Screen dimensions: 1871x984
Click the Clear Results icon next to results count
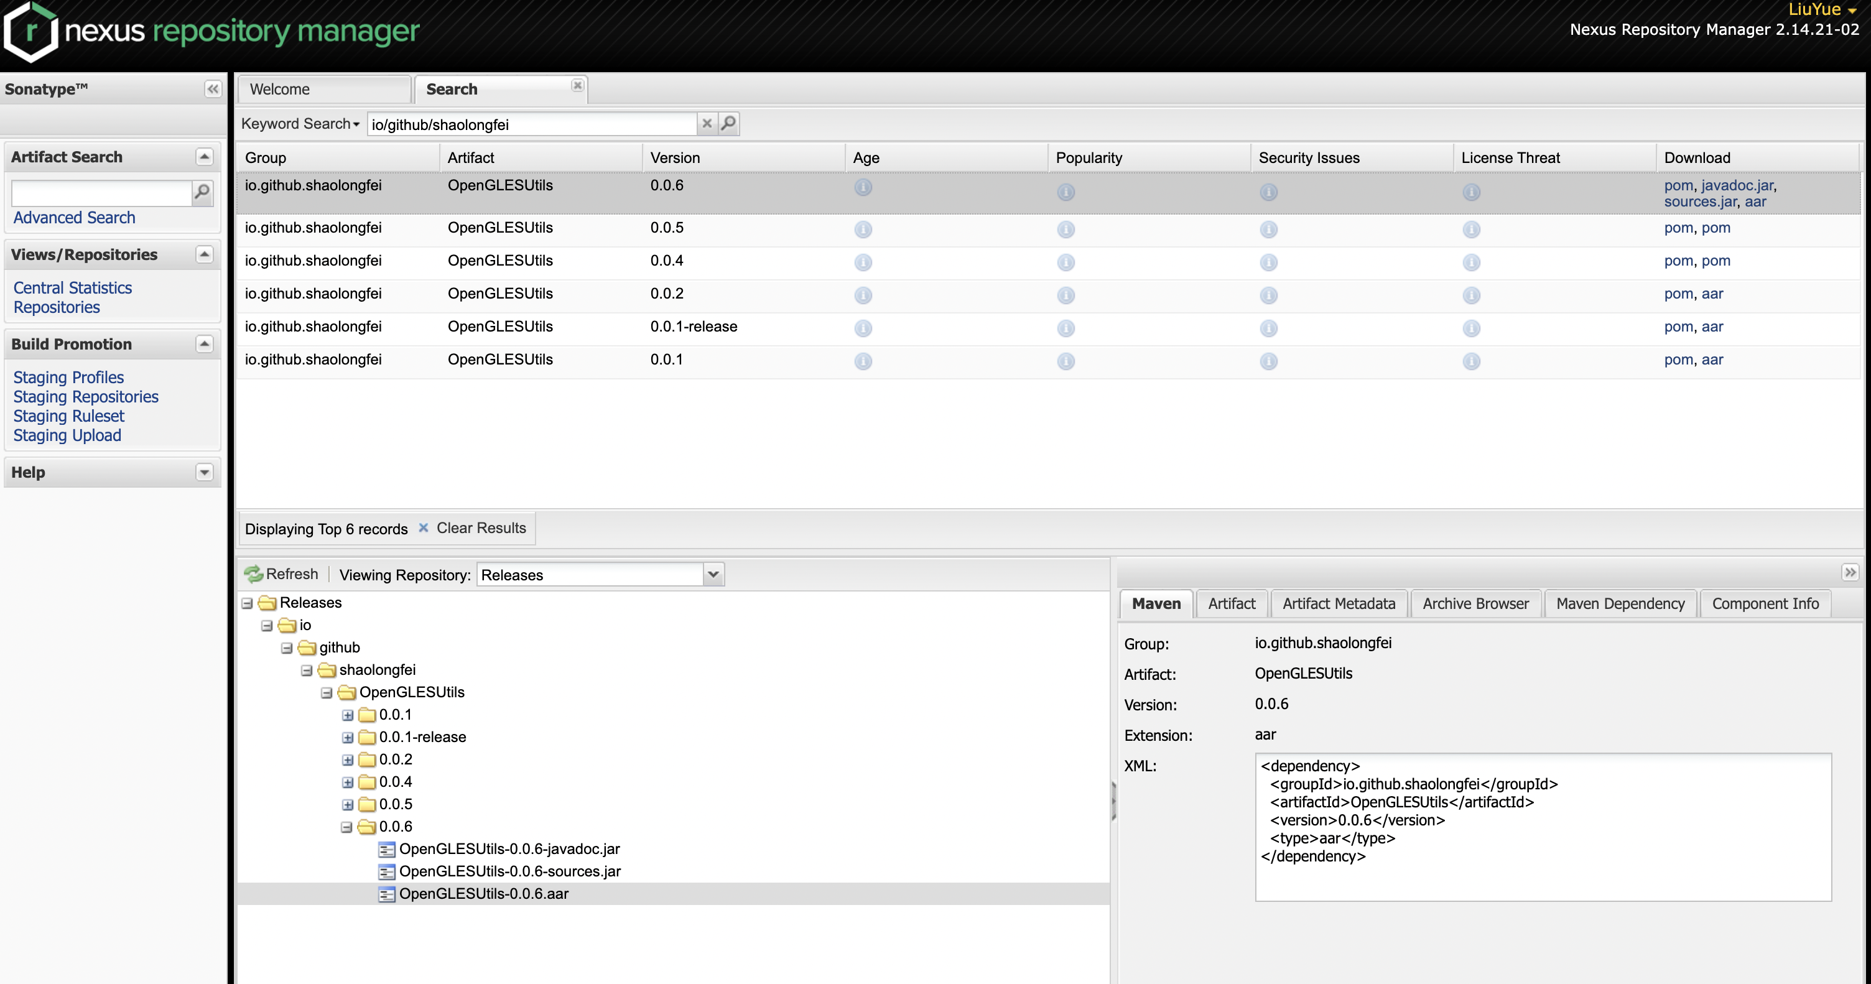coord(424,529)
